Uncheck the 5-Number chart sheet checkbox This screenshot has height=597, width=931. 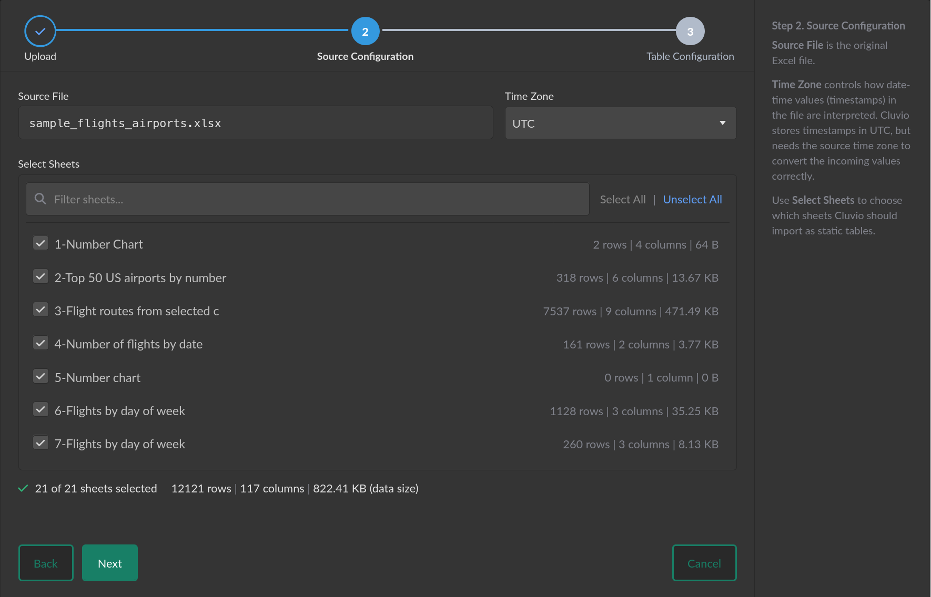[x=41, y=376]
